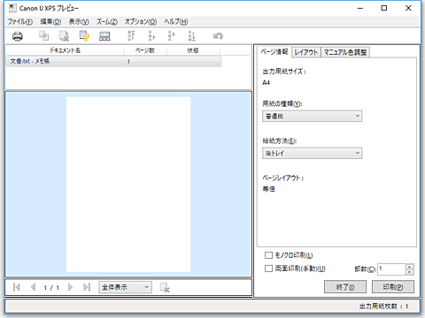The image size is (425, 318).
Task: Click move document down one icon
Action: [x=172, y=35]
